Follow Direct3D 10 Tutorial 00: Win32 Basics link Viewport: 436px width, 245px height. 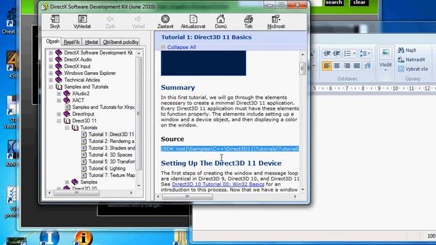(x=218, y=184)
